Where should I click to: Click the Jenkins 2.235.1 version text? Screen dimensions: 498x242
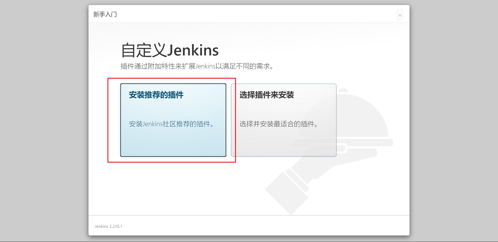[108, 226]
